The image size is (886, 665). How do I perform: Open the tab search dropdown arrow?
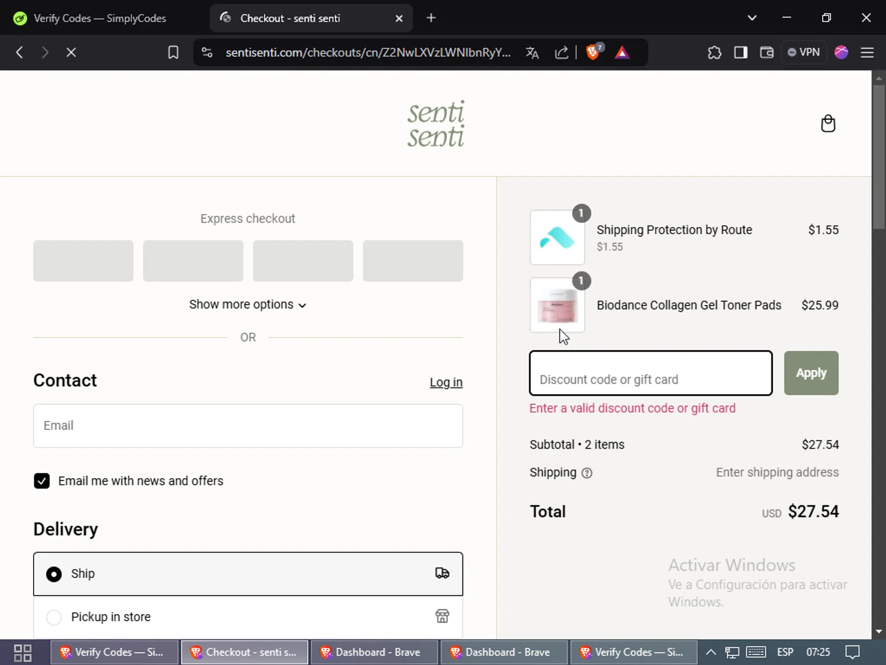[x=752, y=18]
